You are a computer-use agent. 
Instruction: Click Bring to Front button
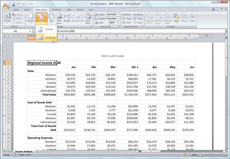150,18
